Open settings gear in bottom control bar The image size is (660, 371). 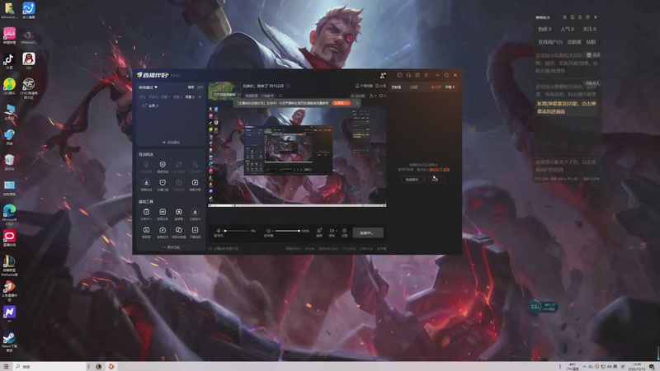coord(344,231)
